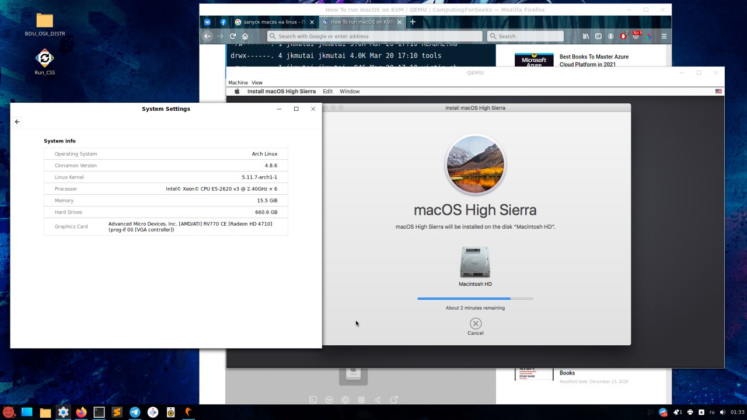
Task: Open the Firefox hamburger menu
Action: [664, 36]
